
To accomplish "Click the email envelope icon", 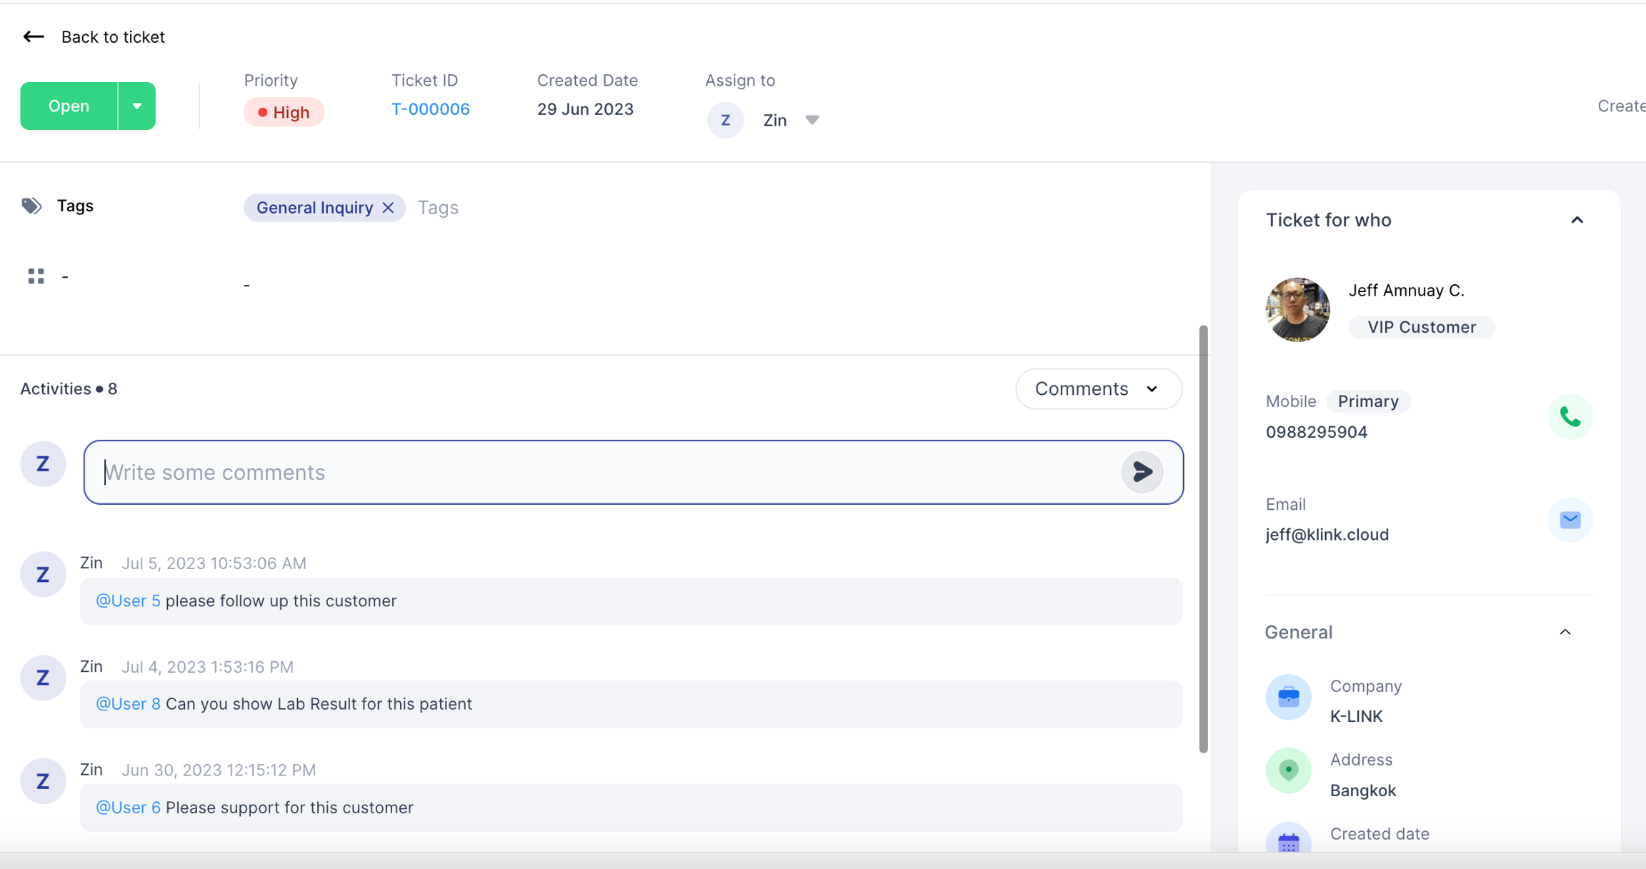I will [1570, 520].
